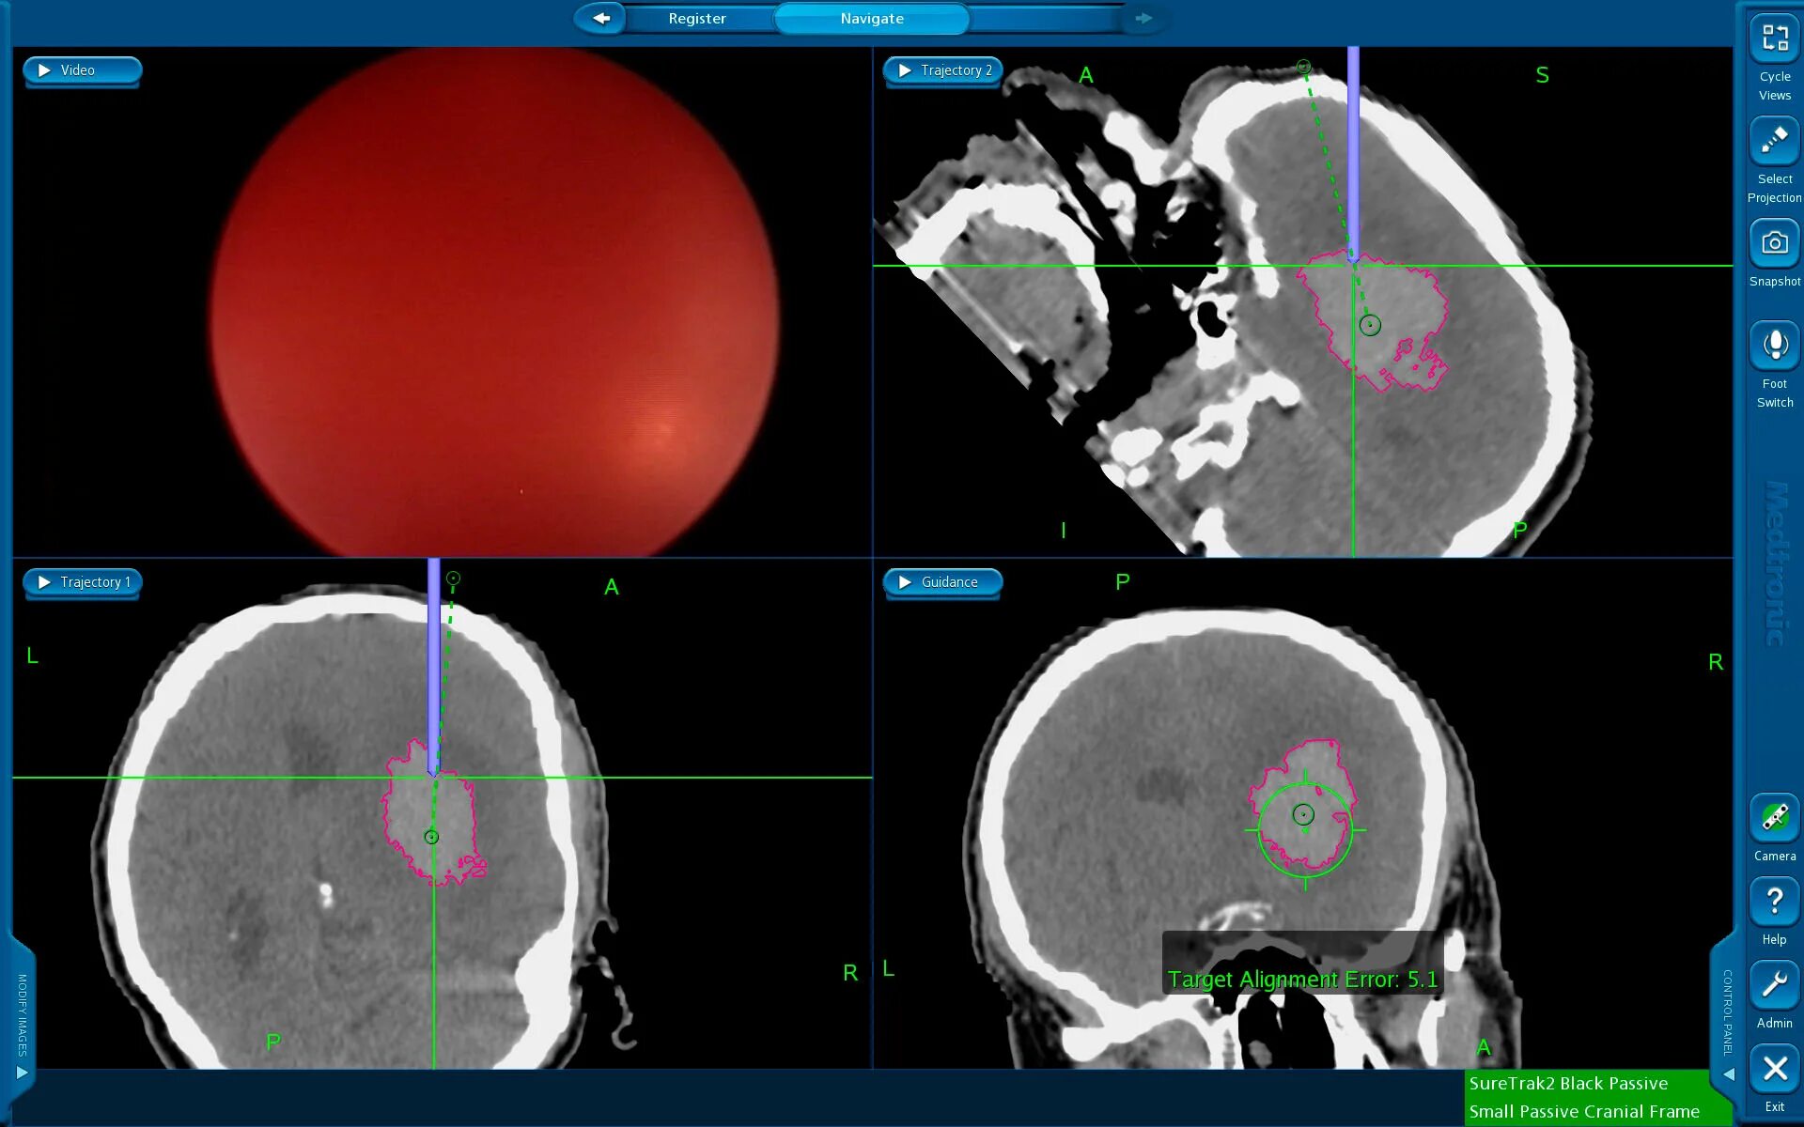This screenshot has width=1804, height=1127.
Task: Go back with the left arrow
Action: [x=600, y=18]
